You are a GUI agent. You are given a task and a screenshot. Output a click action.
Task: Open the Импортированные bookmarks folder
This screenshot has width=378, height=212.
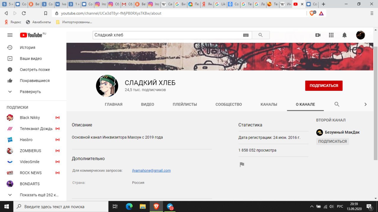point(74,22)
